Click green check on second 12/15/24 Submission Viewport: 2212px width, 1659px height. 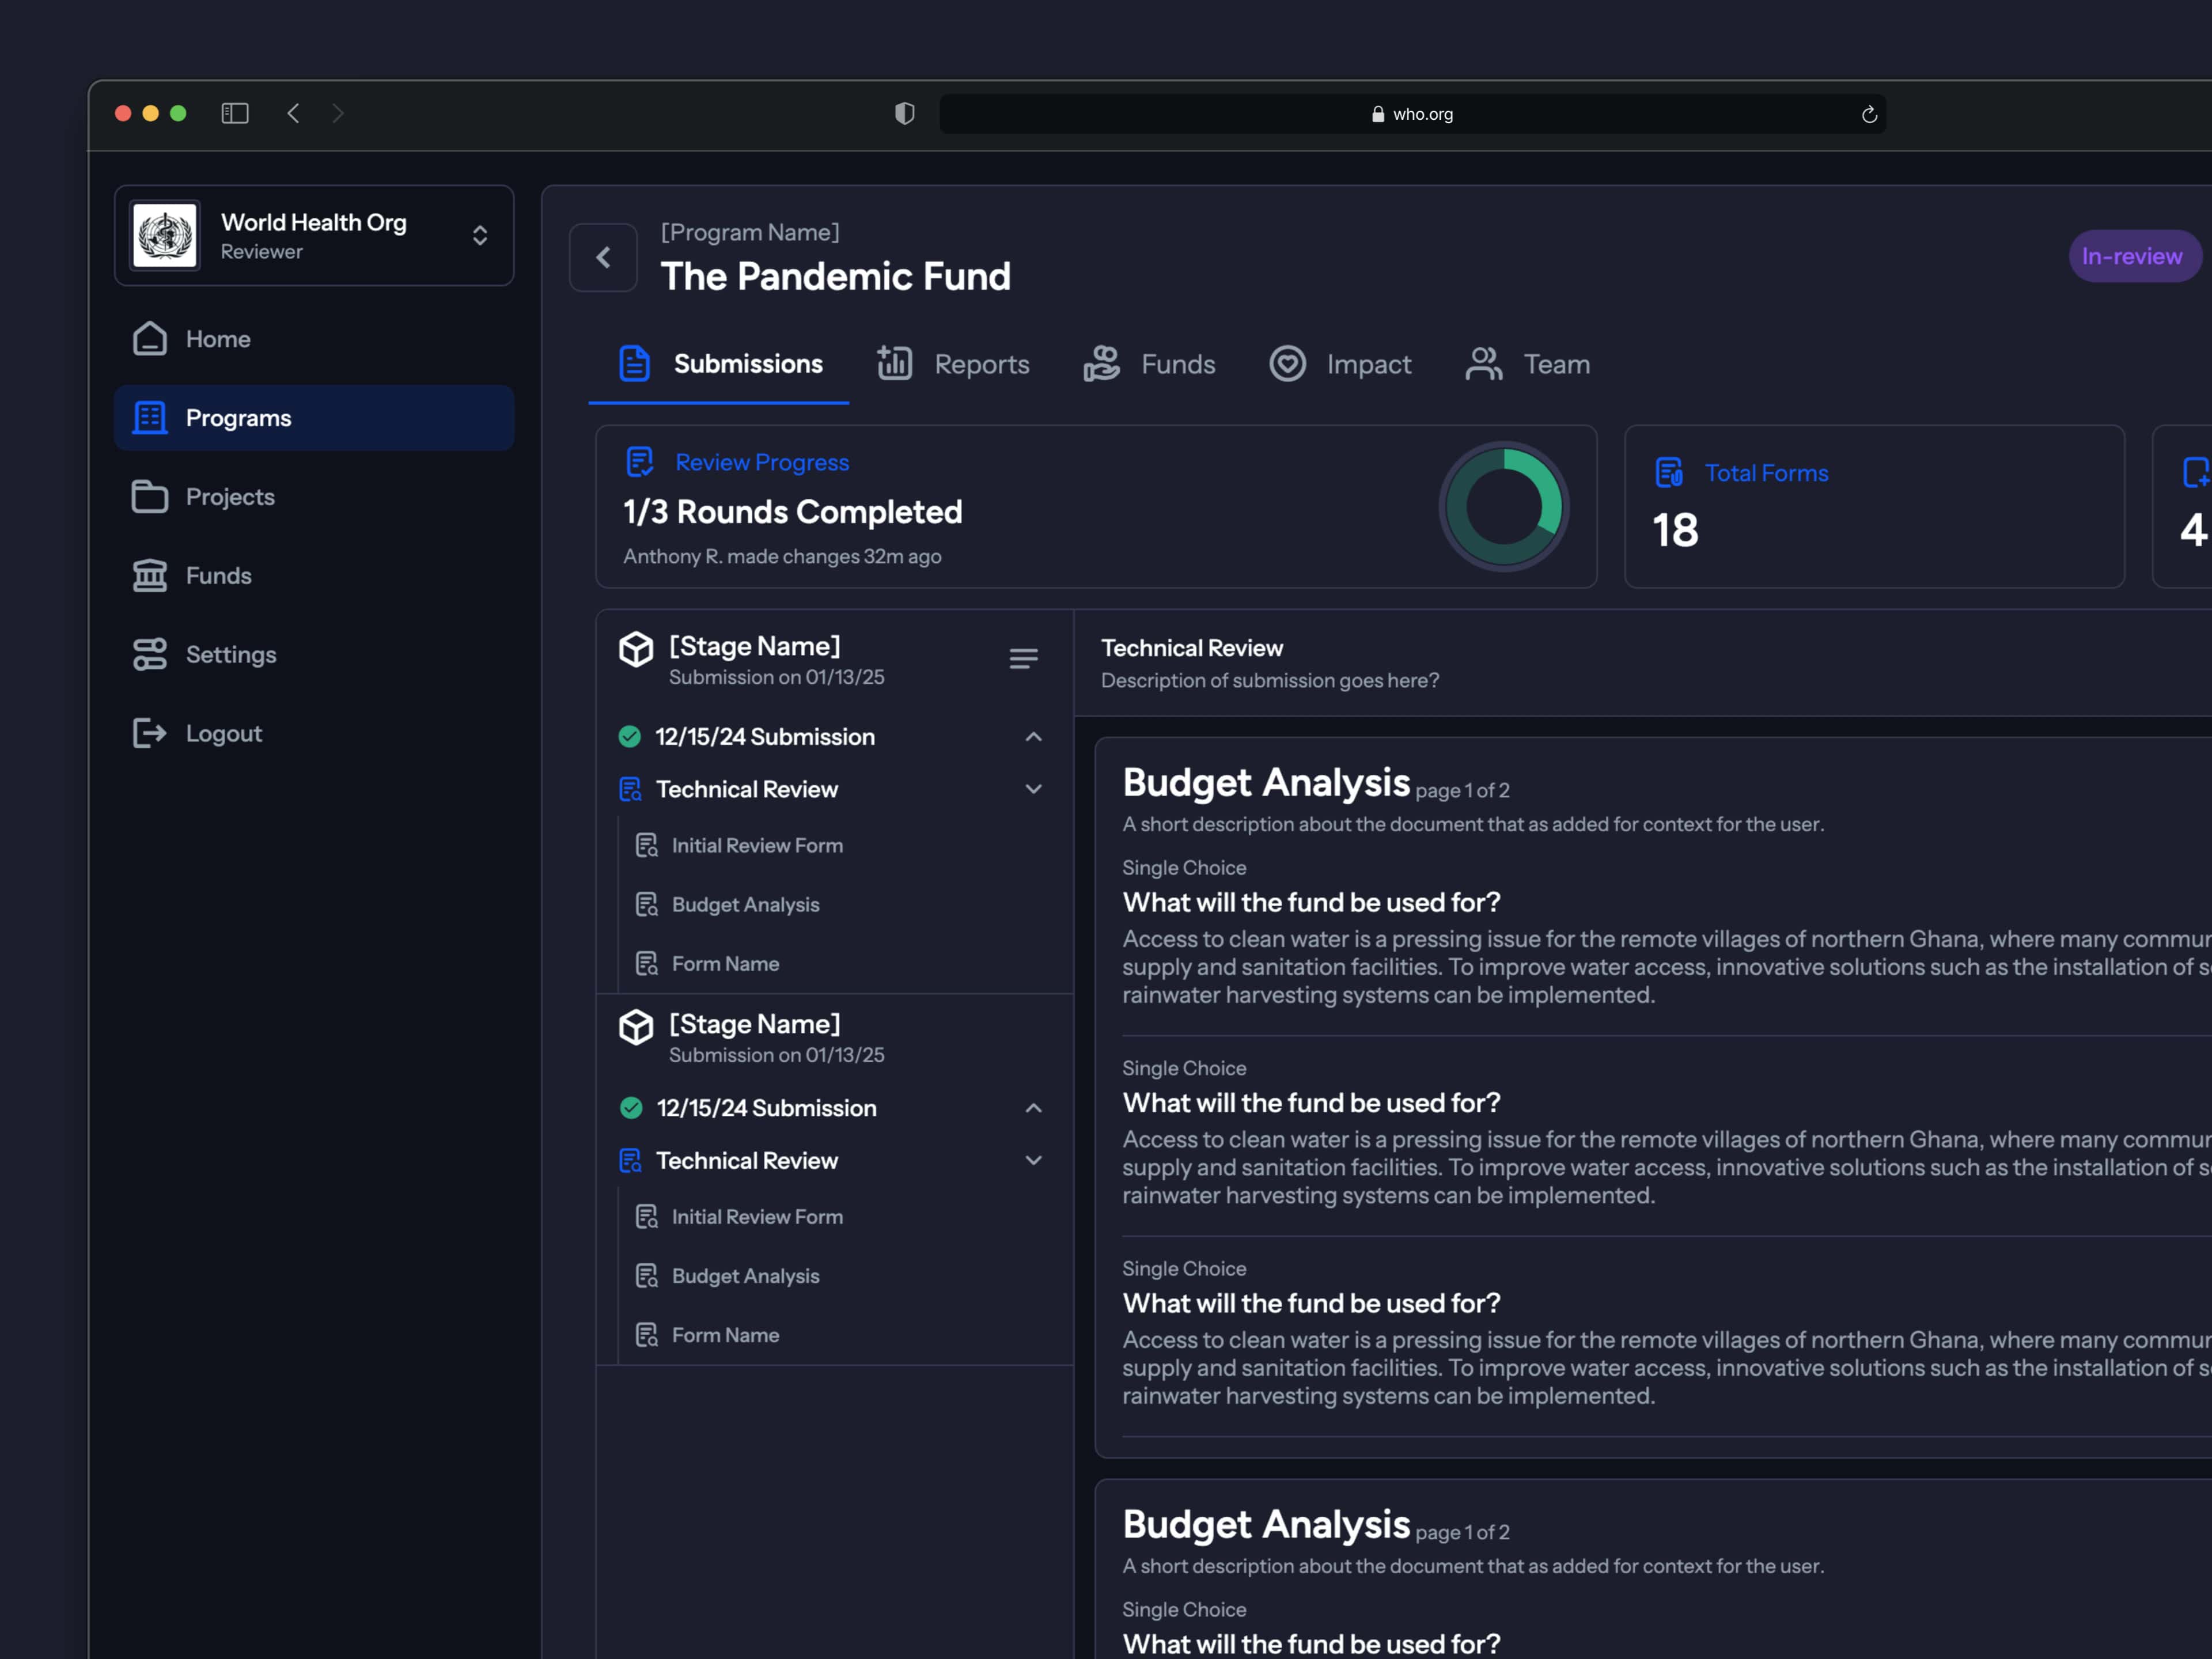[631, 1108]
